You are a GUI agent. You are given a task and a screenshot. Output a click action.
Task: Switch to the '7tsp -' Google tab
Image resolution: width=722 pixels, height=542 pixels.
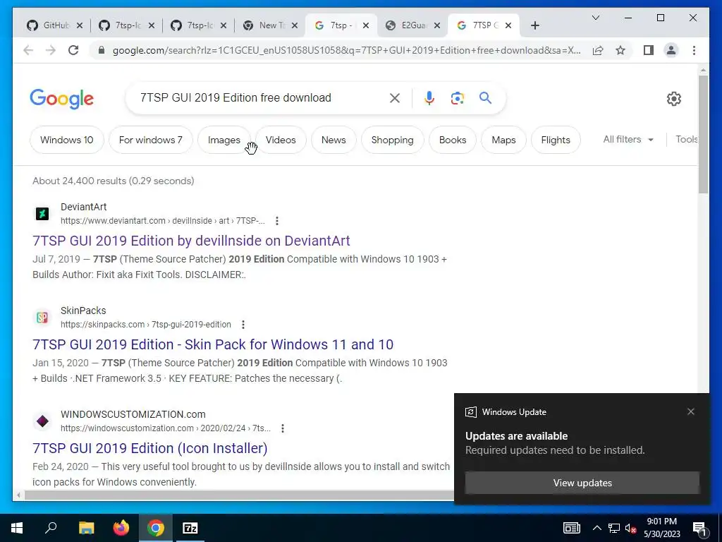(342, 25)
